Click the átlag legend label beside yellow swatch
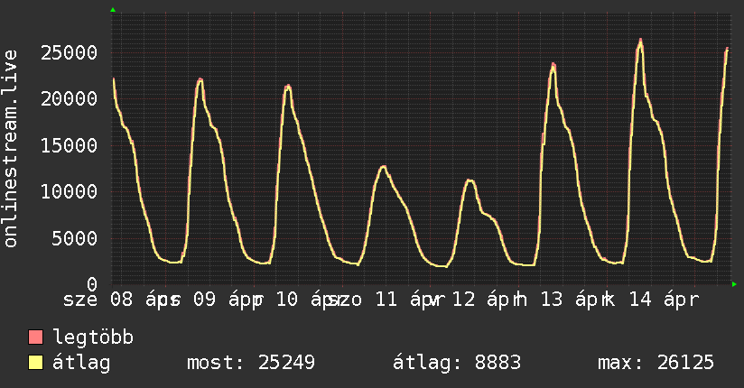The width and height of the screenshot is (744, 388). coord(81,363)
